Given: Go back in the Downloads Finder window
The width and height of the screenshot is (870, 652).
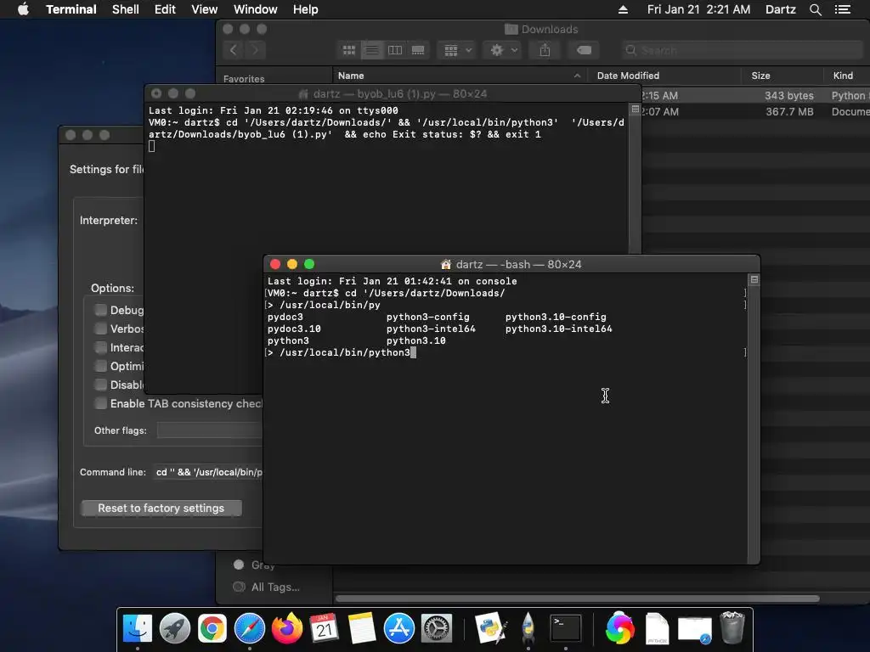Looking at the screenshot, I should (234, 50).
